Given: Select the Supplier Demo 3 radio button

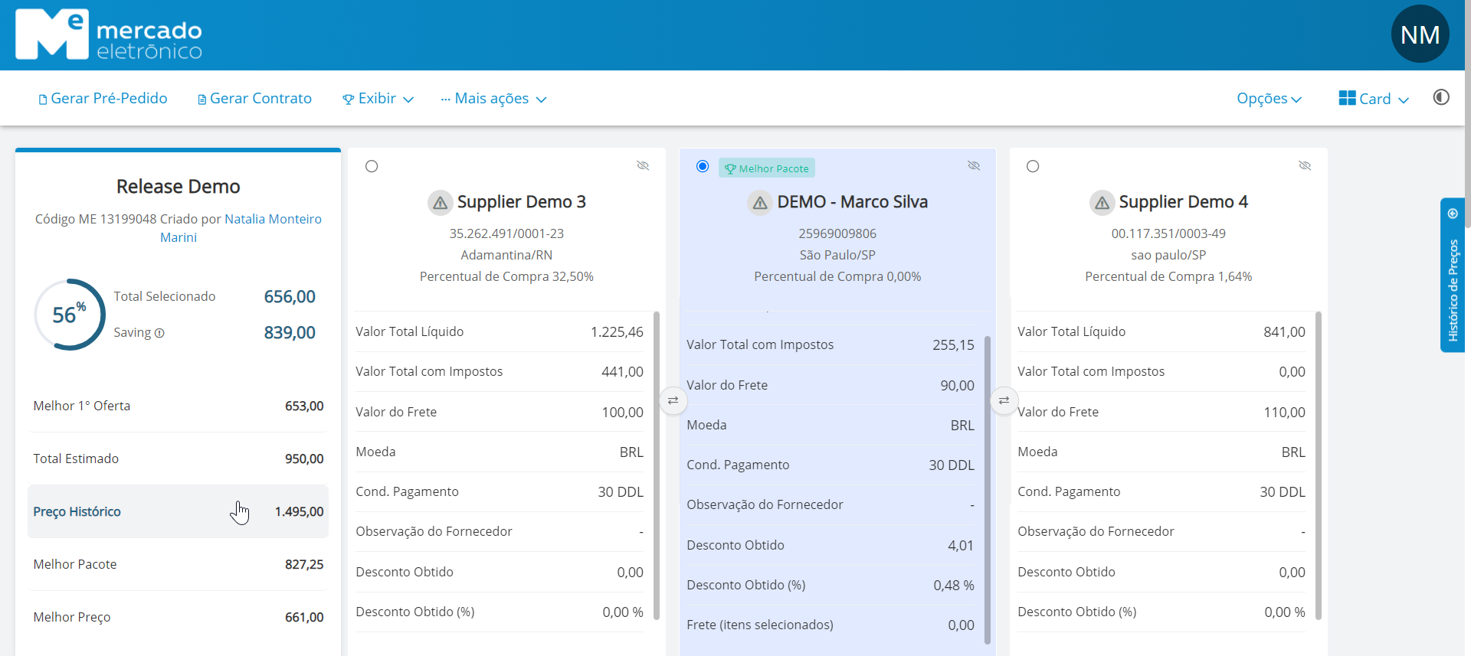Looking at the screenshot, I should (x=372, y=166).
